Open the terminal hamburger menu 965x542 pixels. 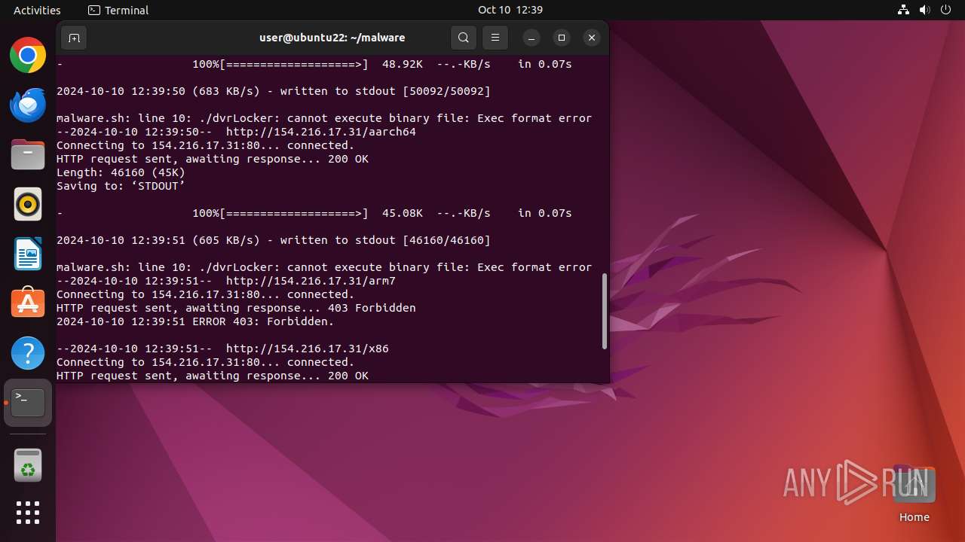point(495,38)
